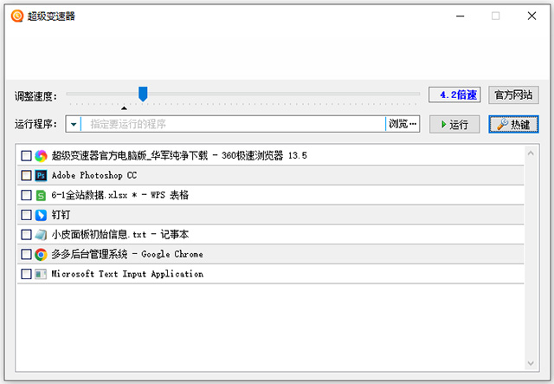Click the Microsoft Text Input Application icon
The width and height of the screenshot is (554, 384).
click(x=41, y=274)
